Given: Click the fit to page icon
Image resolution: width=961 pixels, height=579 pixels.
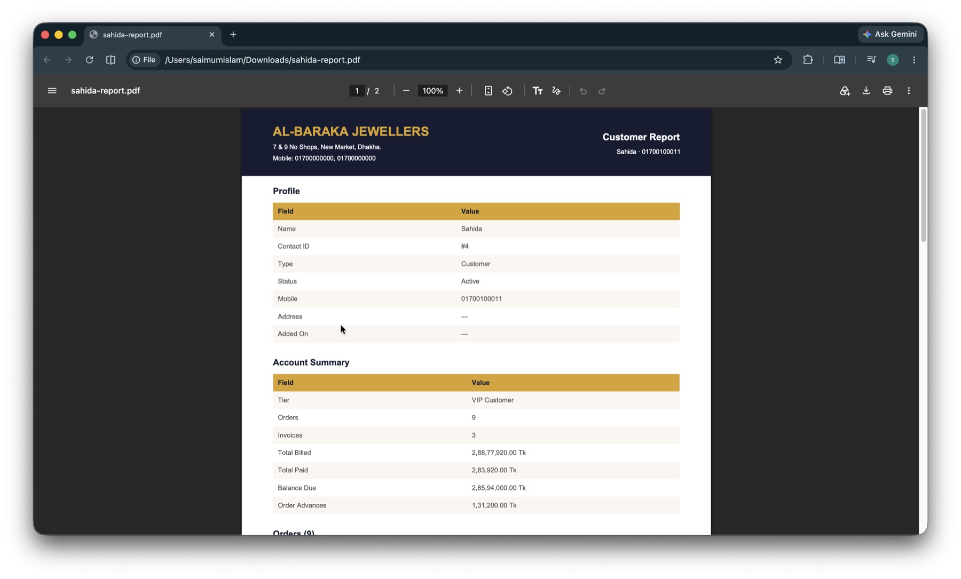Looking at the screenshot, I should (488, 91).
